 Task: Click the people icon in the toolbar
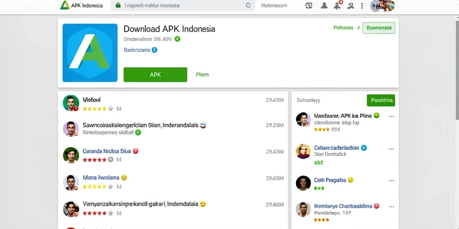coord(351,5)
